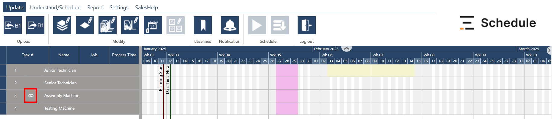Click the Log out door icon
The height and width of the screenshot is (119, 552).
pyautogui.click(x=307, y=25)
